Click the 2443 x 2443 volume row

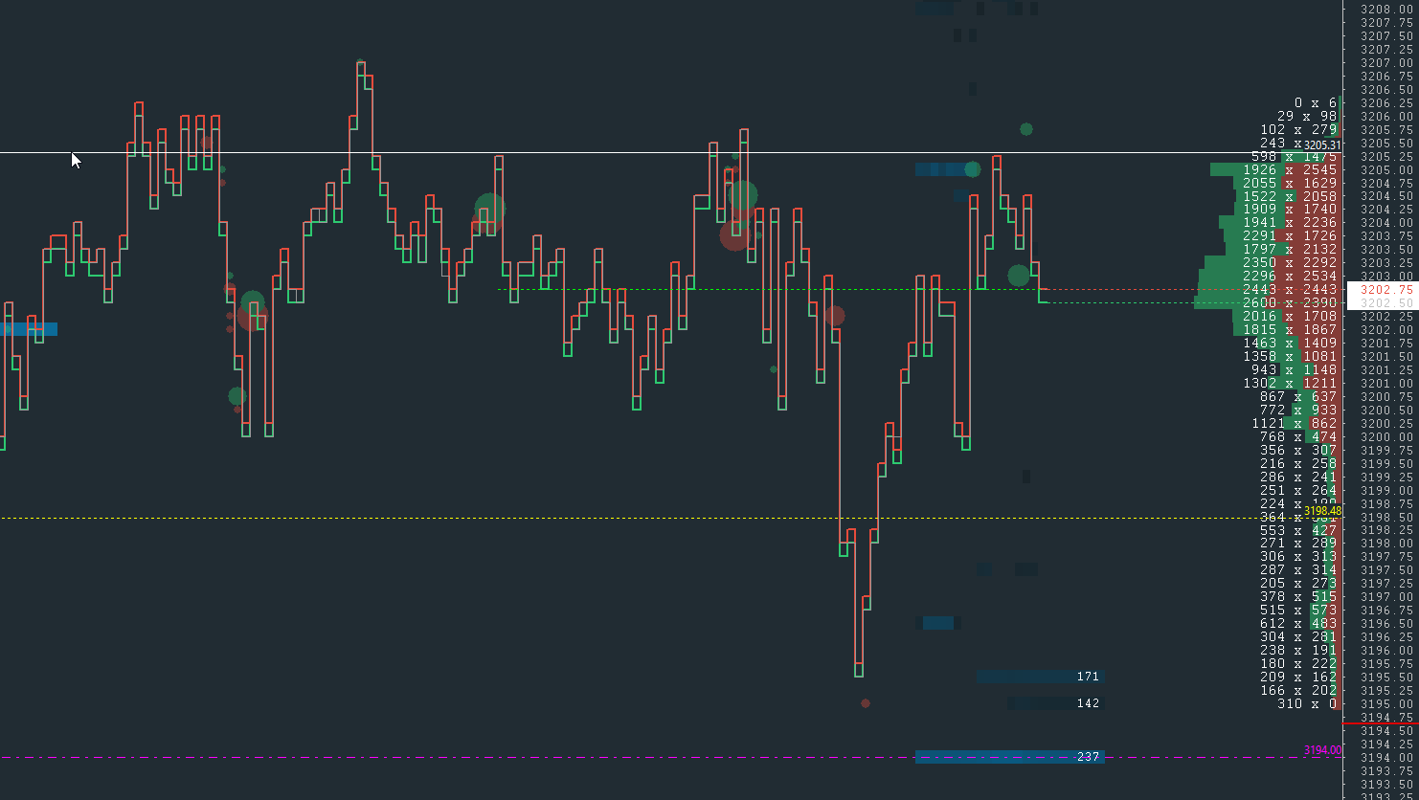pos(1291,289)
